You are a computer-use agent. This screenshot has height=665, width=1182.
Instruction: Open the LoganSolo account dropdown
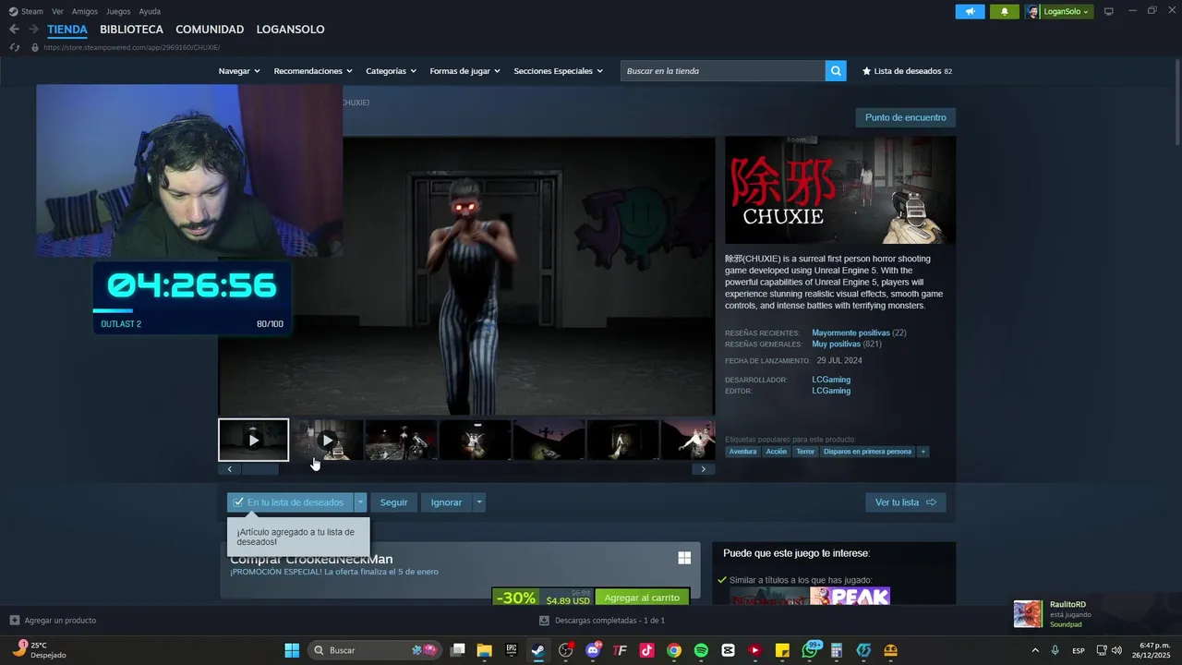pyautogui.click(x=1067, y=12)
